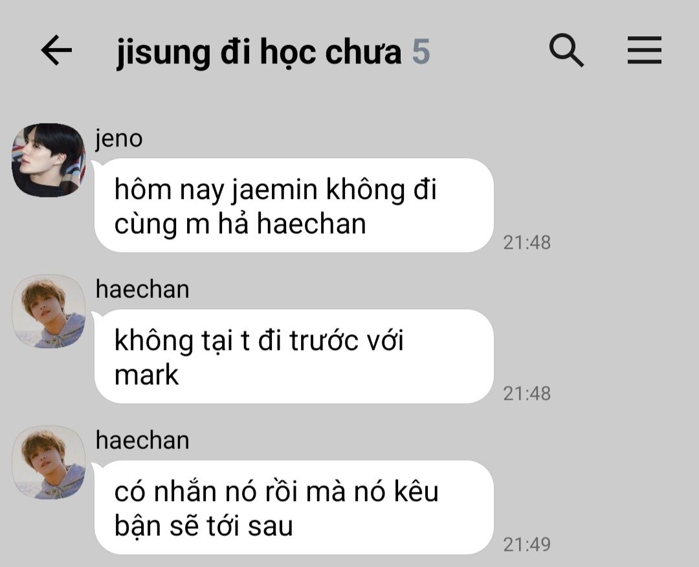Open haechan's avatar beside the last message

coord(48,462)
